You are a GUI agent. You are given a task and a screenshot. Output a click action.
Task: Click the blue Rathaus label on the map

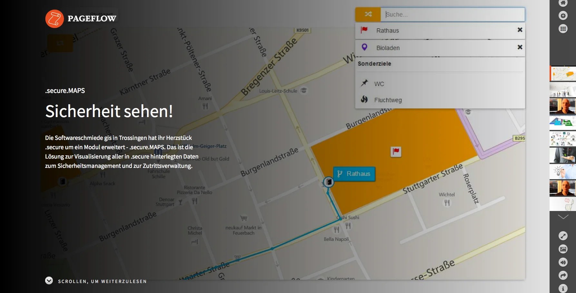click(354, 174)
